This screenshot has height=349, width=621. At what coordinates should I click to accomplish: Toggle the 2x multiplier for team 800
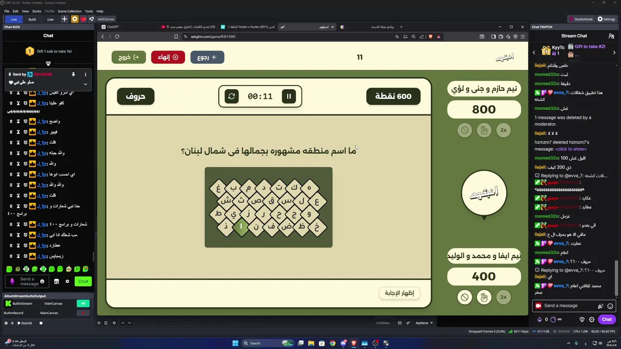tap(503, 130)
